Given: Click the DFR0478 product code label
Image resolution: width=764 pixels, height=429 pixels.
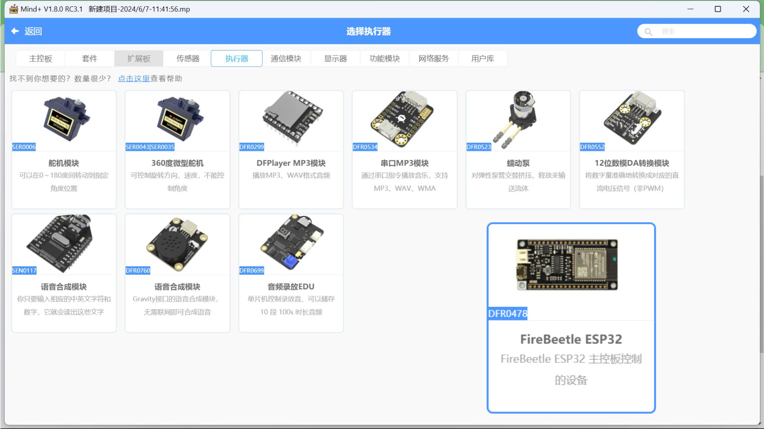Looking at the screenshot, I should (x=508, y=314).
